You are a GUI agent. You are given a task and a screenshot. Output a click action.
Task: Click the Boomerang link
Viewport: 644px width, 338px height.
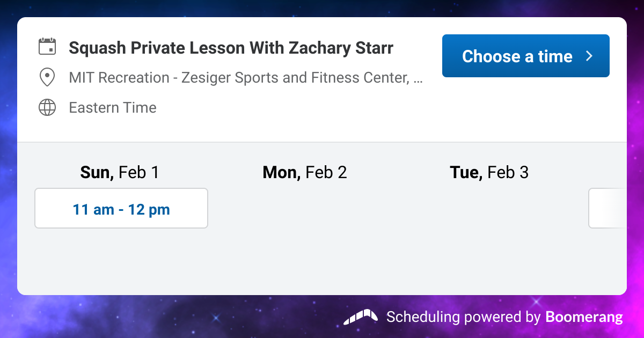click(x=585, y=317)
